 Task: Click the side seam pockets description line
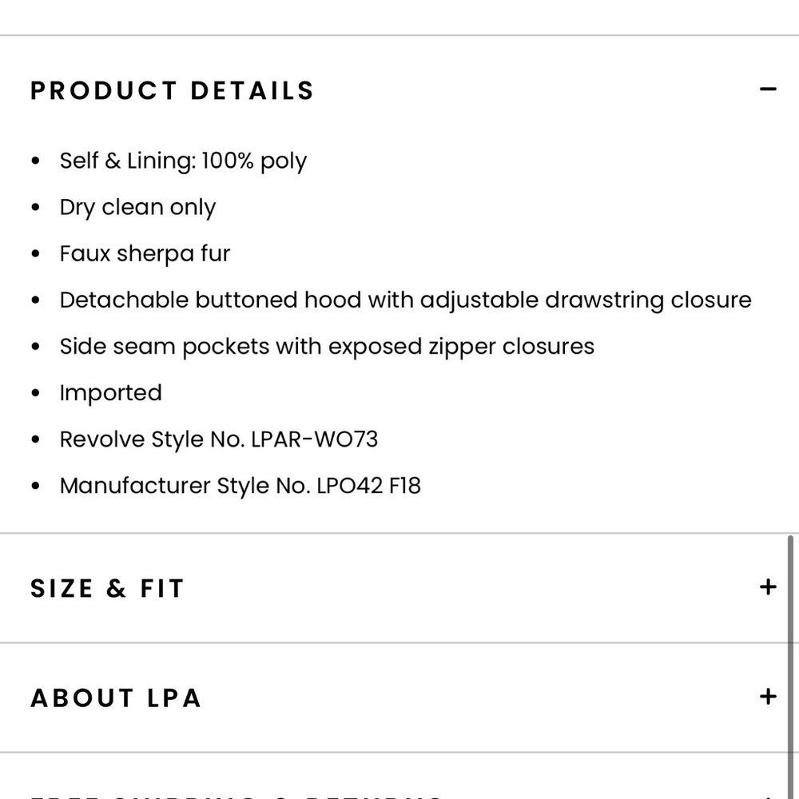tap(327, 347)
